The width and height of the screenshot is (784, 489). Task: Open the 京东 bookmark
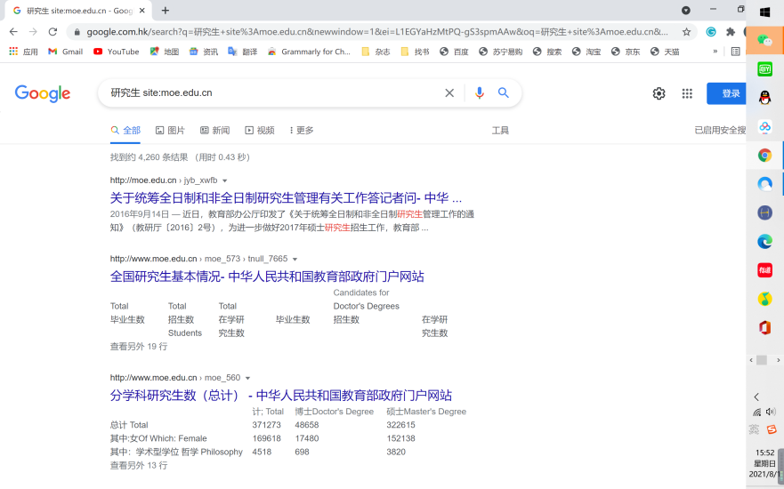pyautogui.click(x=626, y=52)
